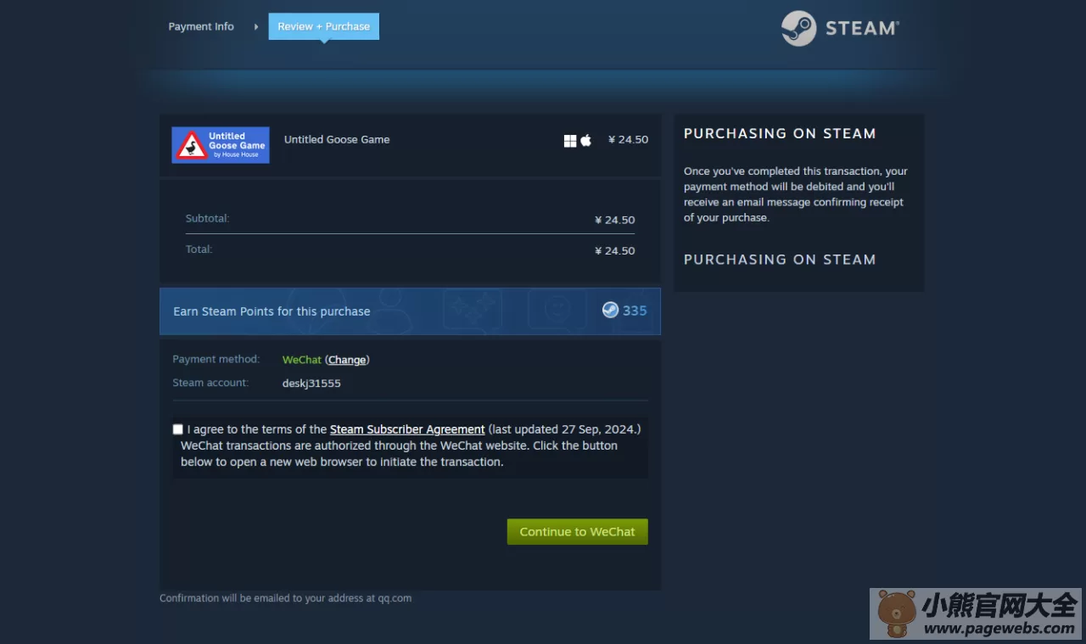Click the Total label

199,249
